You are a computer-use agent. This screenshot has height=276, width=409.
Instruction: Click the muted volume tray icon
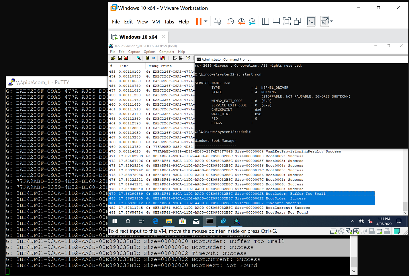[x=370, y=221]
